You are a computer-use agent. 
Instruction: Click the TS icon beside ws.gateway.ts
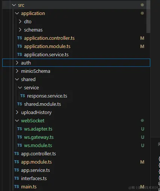(x=20, y=137)
